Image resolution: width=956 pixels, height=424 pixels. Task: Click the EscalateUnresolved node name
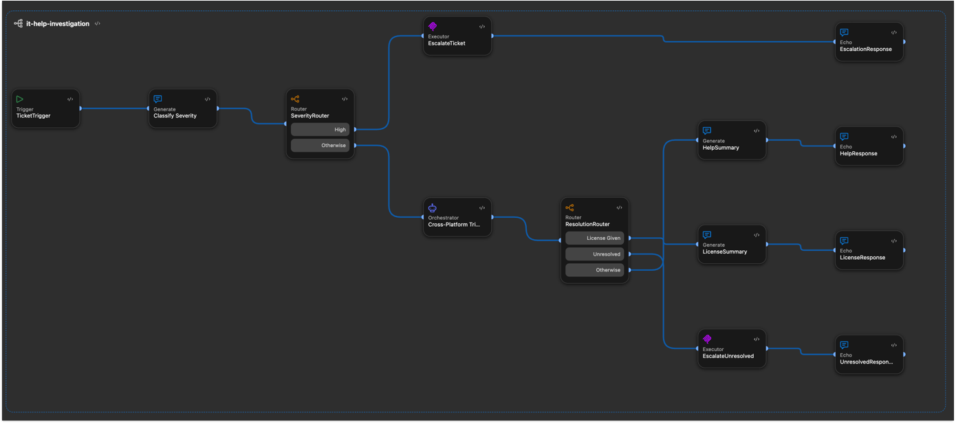[x=728, y=356]
